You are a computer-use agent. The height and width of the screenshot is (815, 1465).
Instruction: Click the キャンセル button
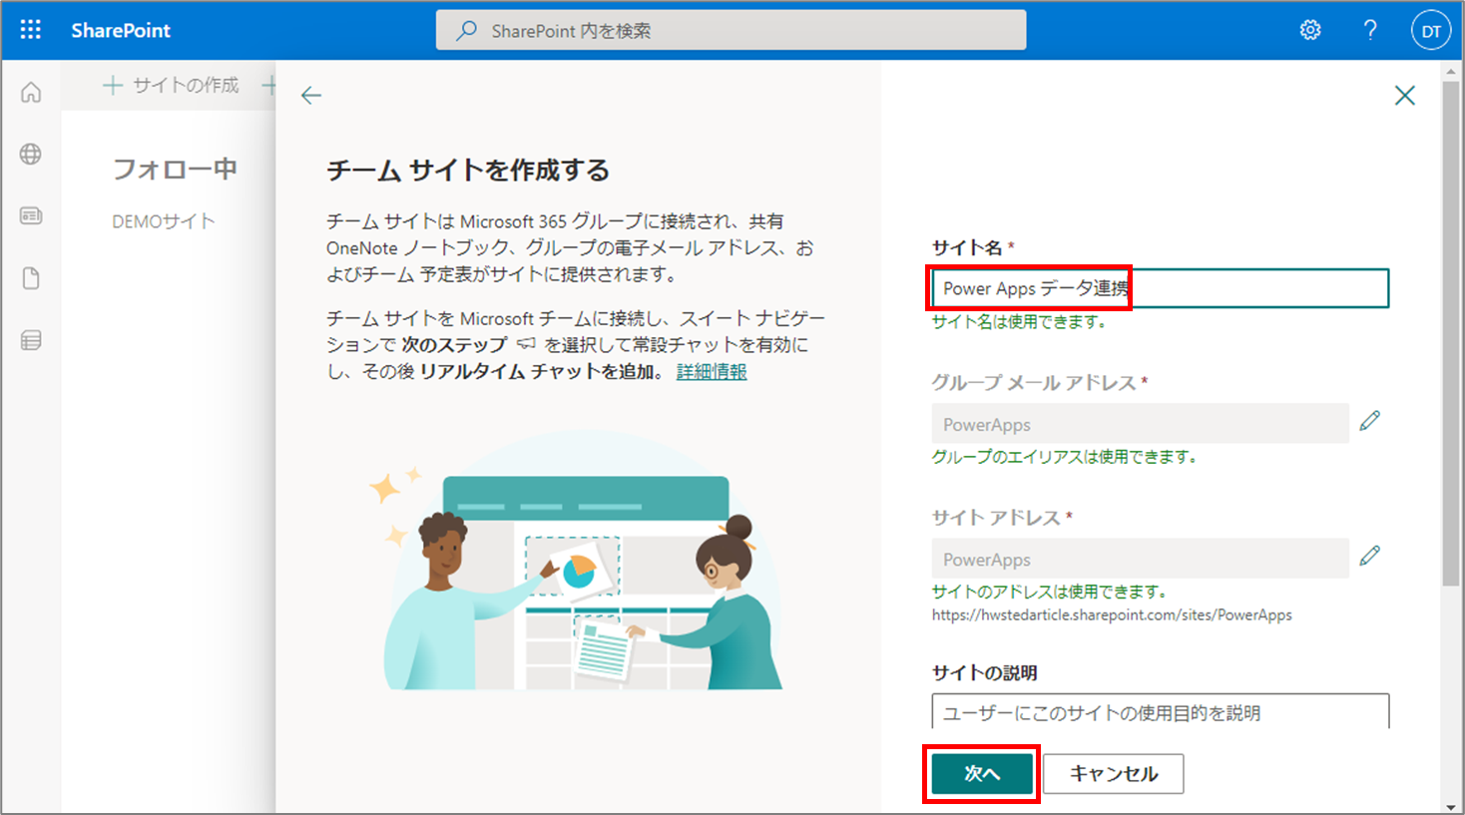(1114, 774)
